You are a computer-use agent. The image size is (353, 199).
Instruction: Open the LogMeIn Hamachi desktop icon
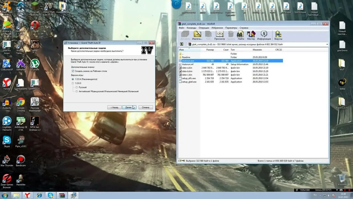tap(7, 124)
